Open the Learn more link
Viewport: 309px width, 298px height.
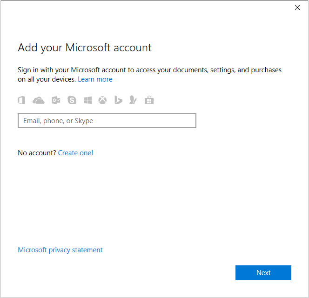tap(95, 79)
